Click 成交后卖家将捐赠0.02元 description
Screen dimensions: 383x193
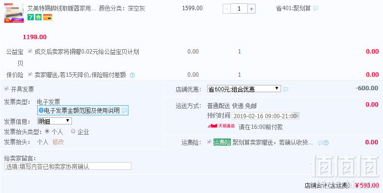pyautogui.click(x=87, y=52)
